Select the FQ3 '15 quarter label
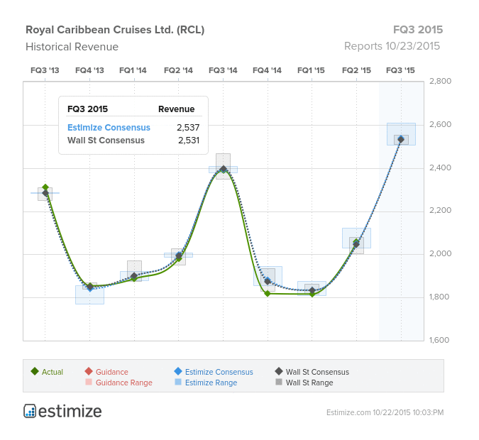Screen dimensions: 479x440 [x=400, y=70]
